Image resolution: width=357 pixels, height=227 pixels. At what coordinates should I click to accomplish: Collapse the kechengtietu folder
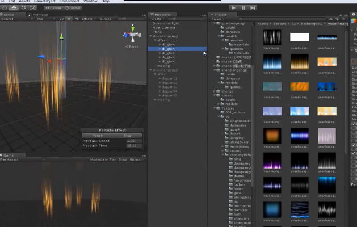click(223, 154)
